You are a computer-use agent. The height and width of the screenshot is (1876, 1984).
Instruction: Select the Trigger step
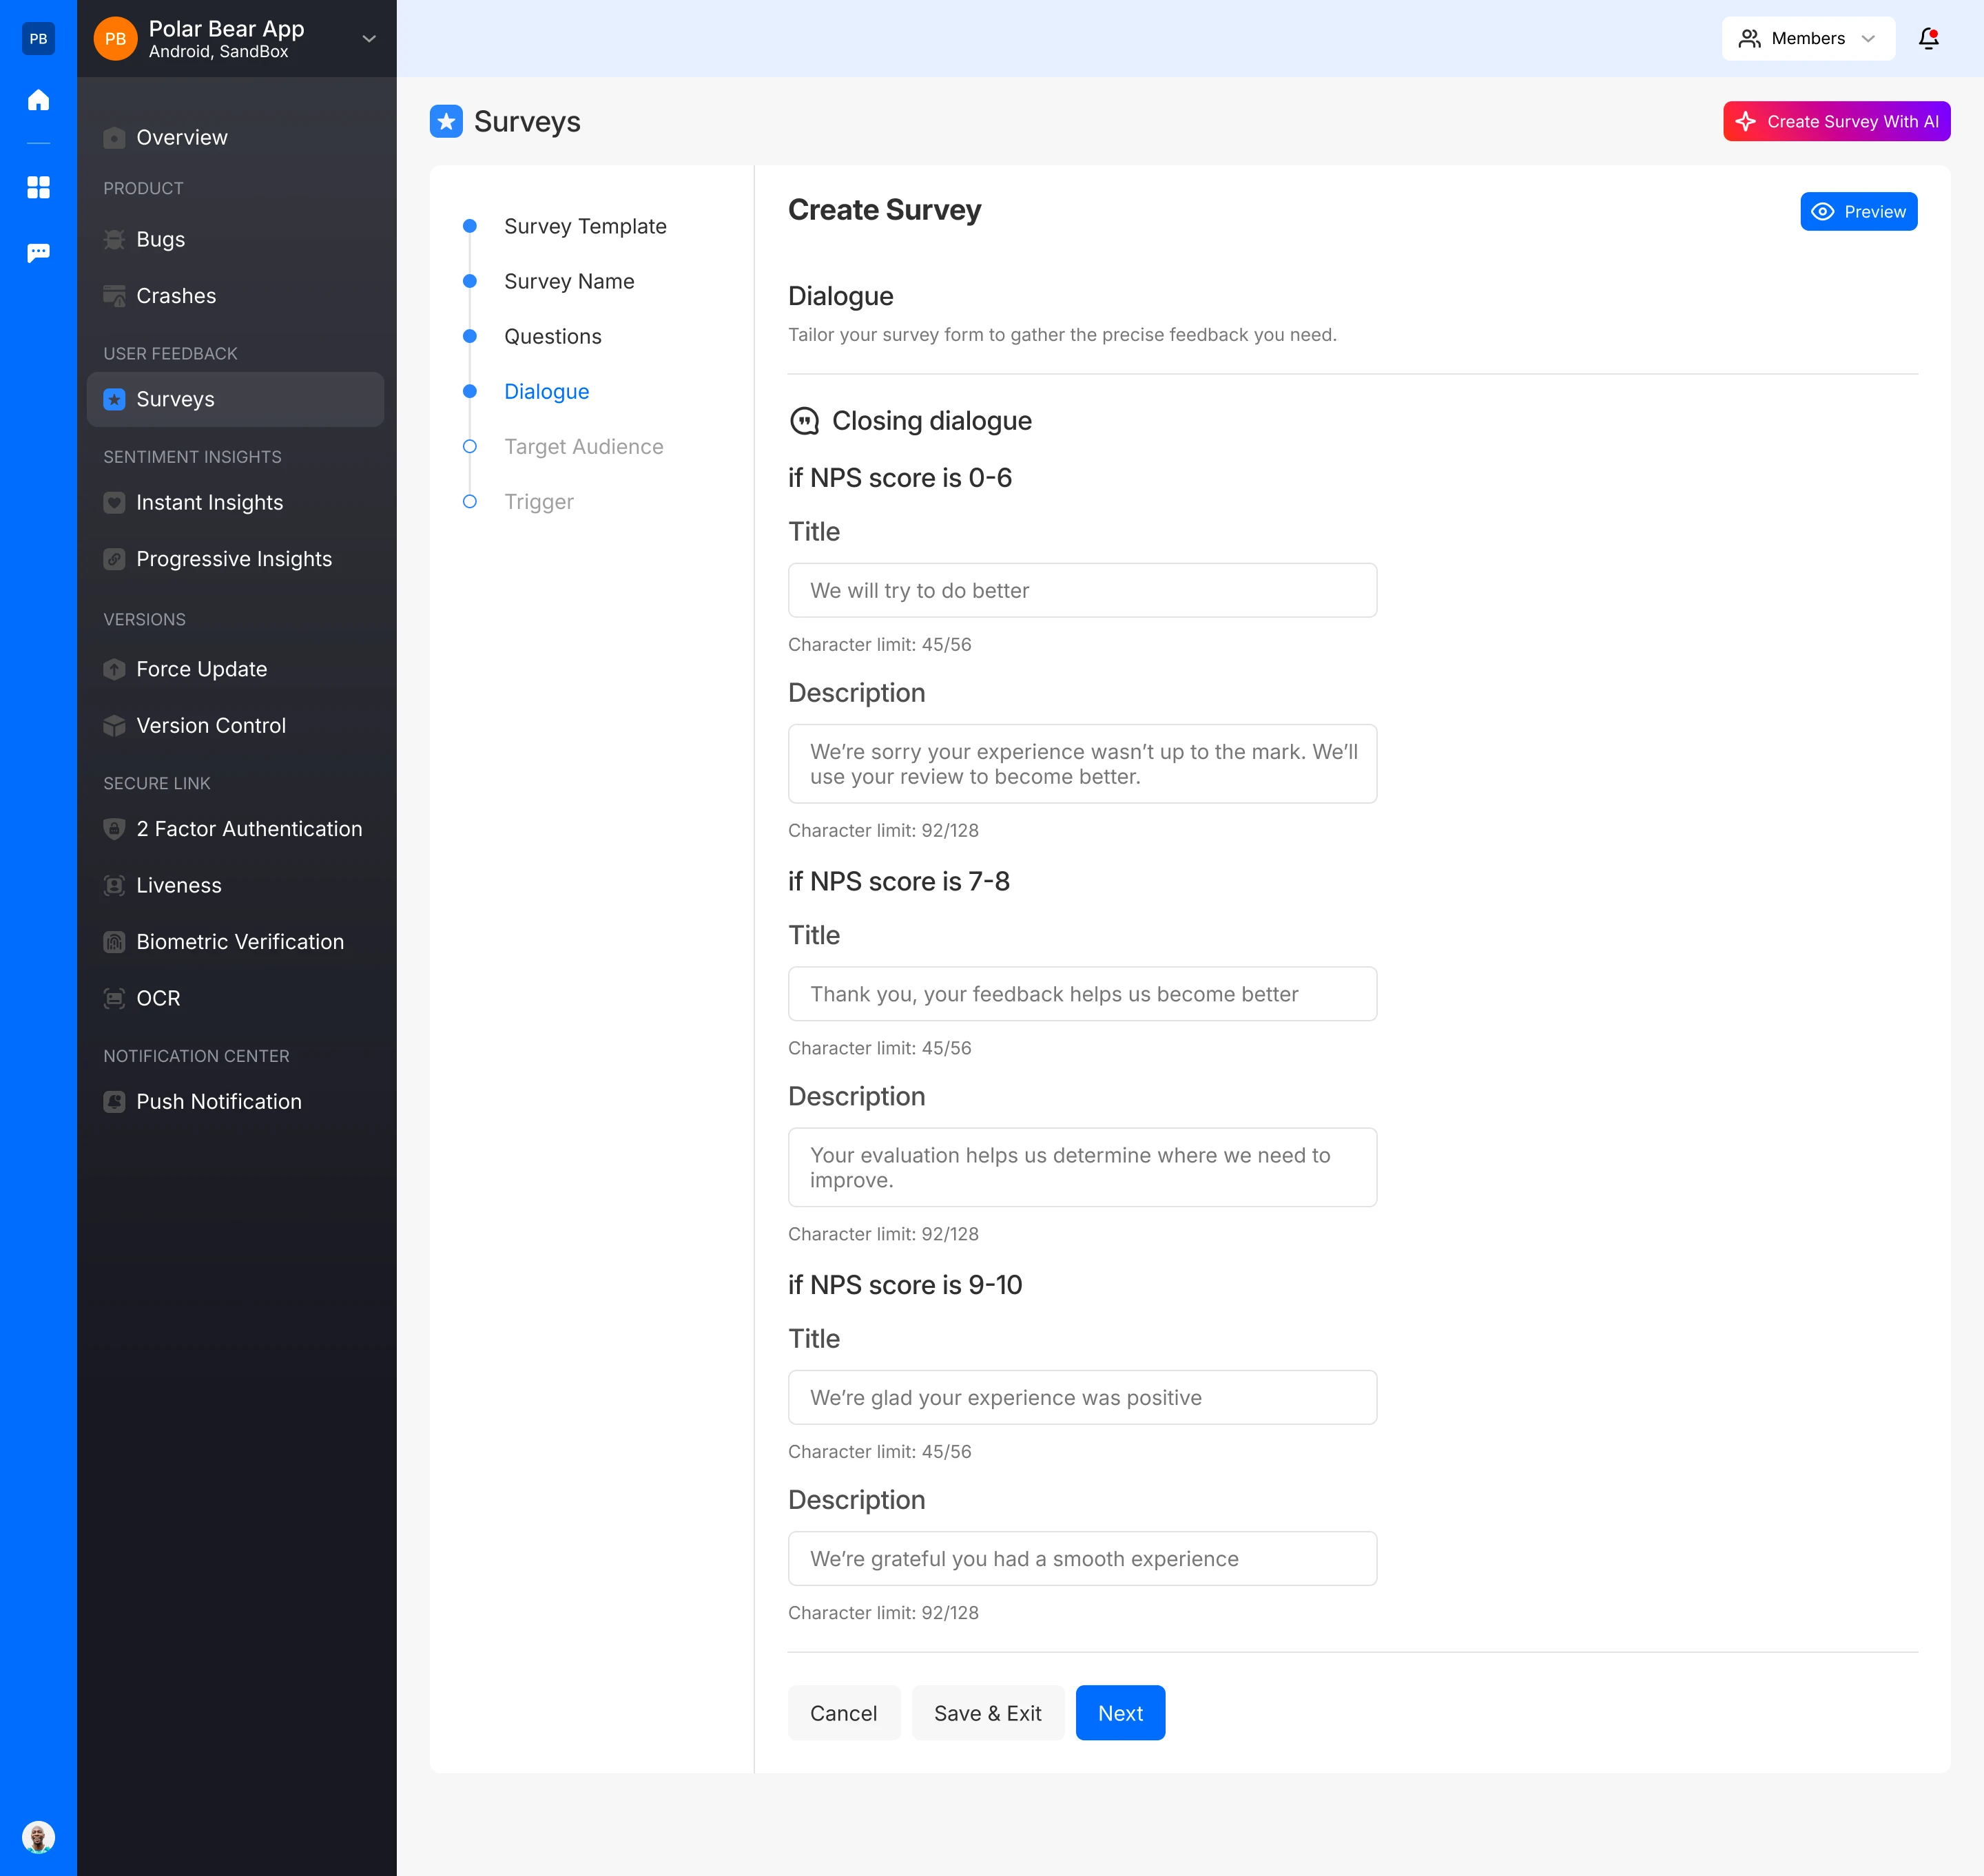pyautogui.click(x=538, y=502)
